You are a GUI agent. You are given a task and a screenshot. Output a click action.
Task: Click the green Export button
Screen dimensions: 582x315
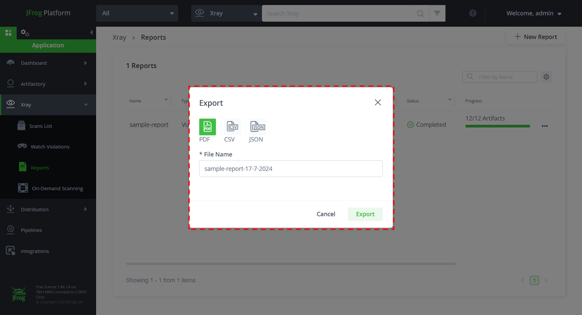click(365, 214)
